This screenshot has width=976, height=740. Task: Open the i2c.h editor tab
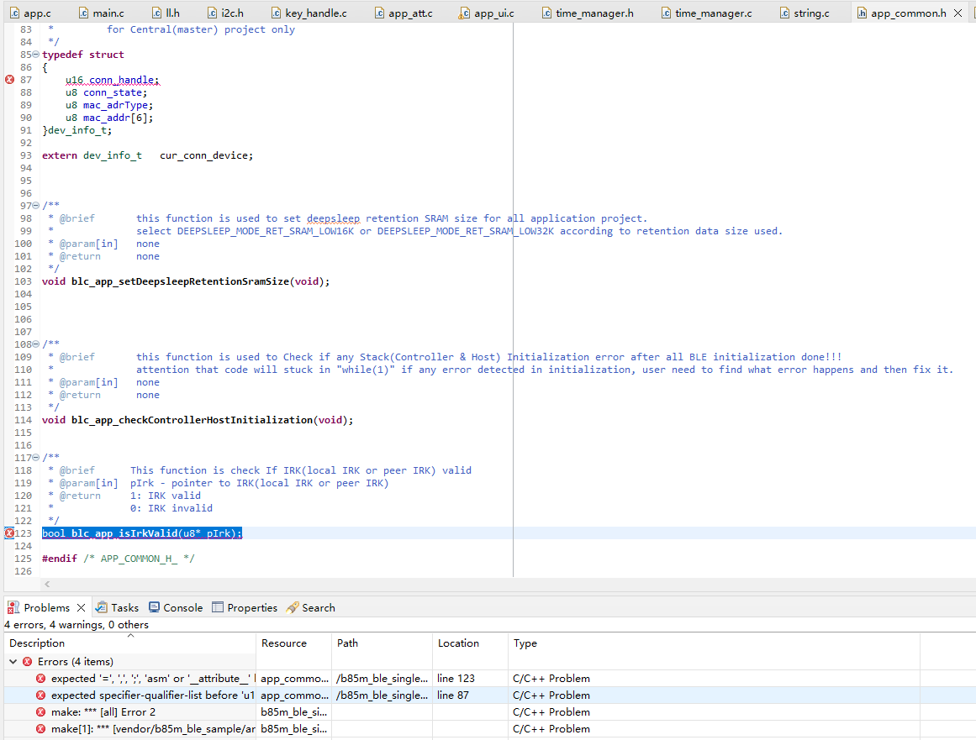pyautogui.click(x=225, y=13)
